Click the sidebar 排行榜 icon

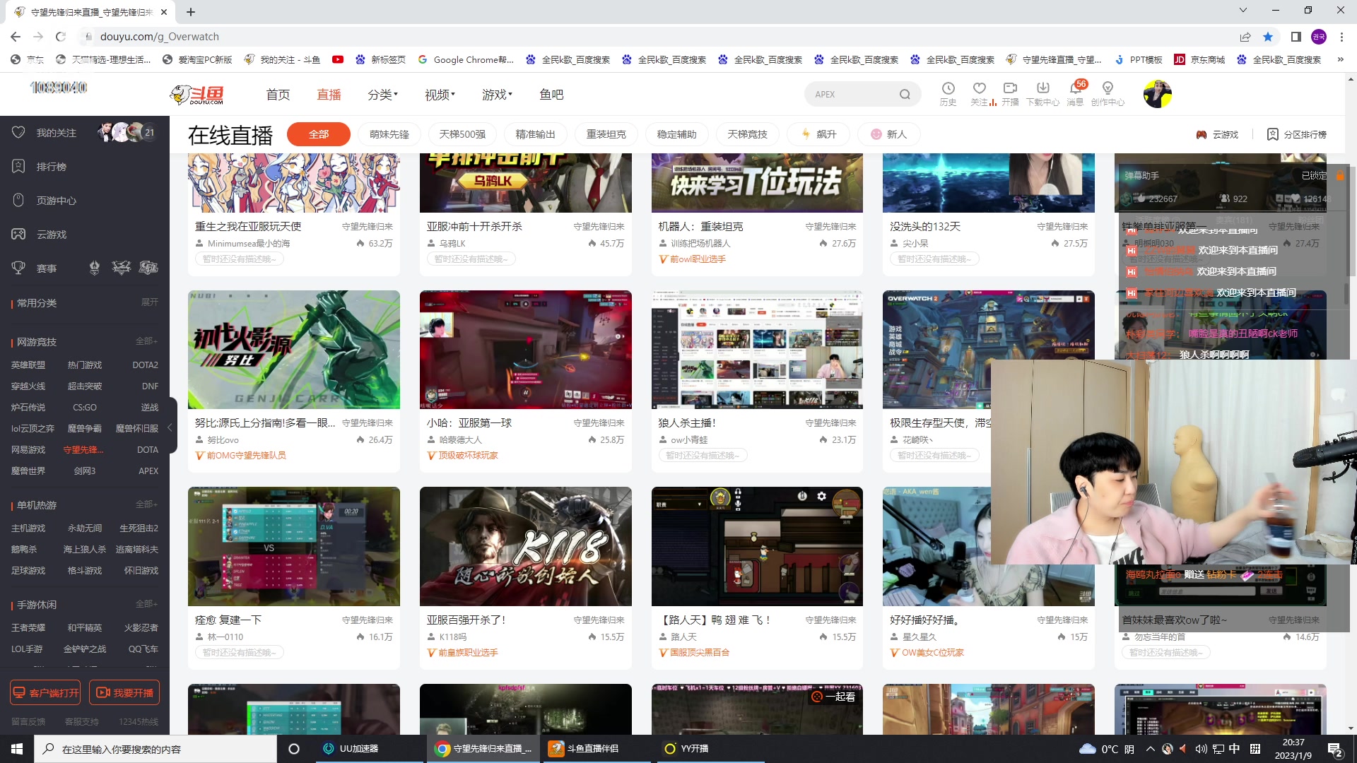19,166
